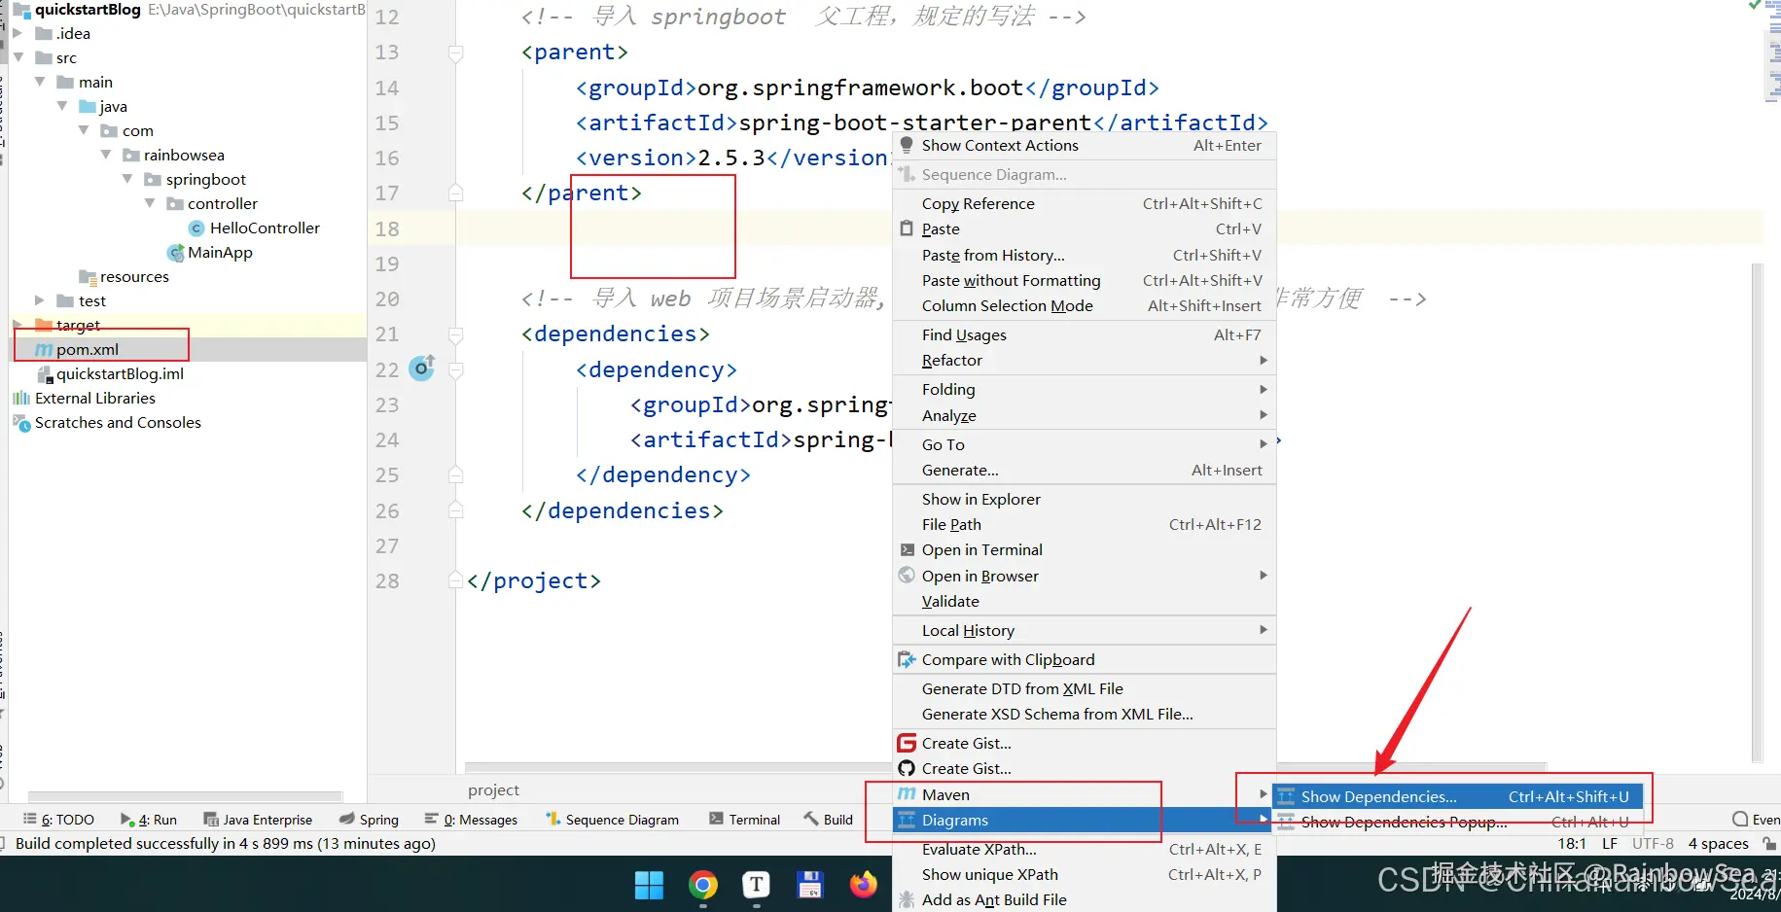Image resolution: width=1781 pixels, height=912 pixels.
Task: Toggle the fold marker on line 25
Action: pos(455,474)
